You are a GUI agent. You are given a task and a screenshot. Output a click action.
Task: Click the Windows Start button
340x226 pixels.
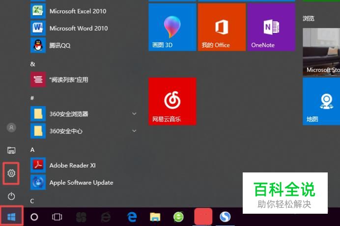(x=11, y=217)
